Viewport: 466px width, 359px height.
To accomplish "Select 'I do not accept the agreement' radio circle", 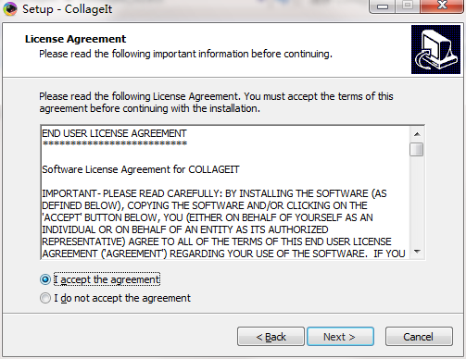I will (x=45, y=298).
